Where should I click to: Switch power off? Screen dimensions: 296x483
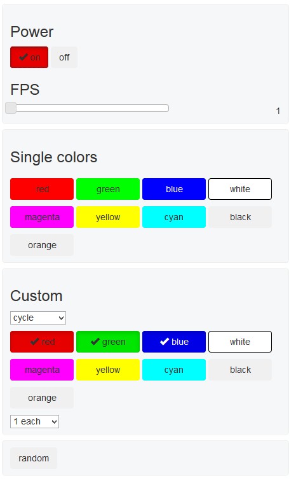click(64, 57)
